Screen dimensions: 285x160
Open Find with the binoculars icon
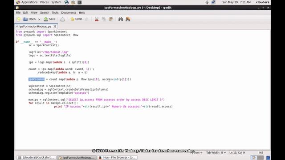pos(121,19)
